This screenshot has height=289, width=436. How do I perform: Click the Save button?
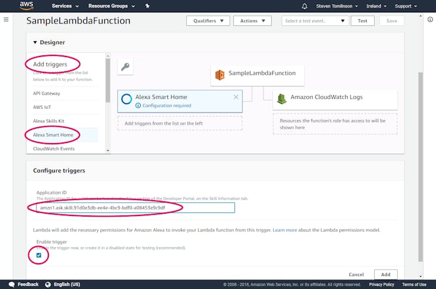391,21
